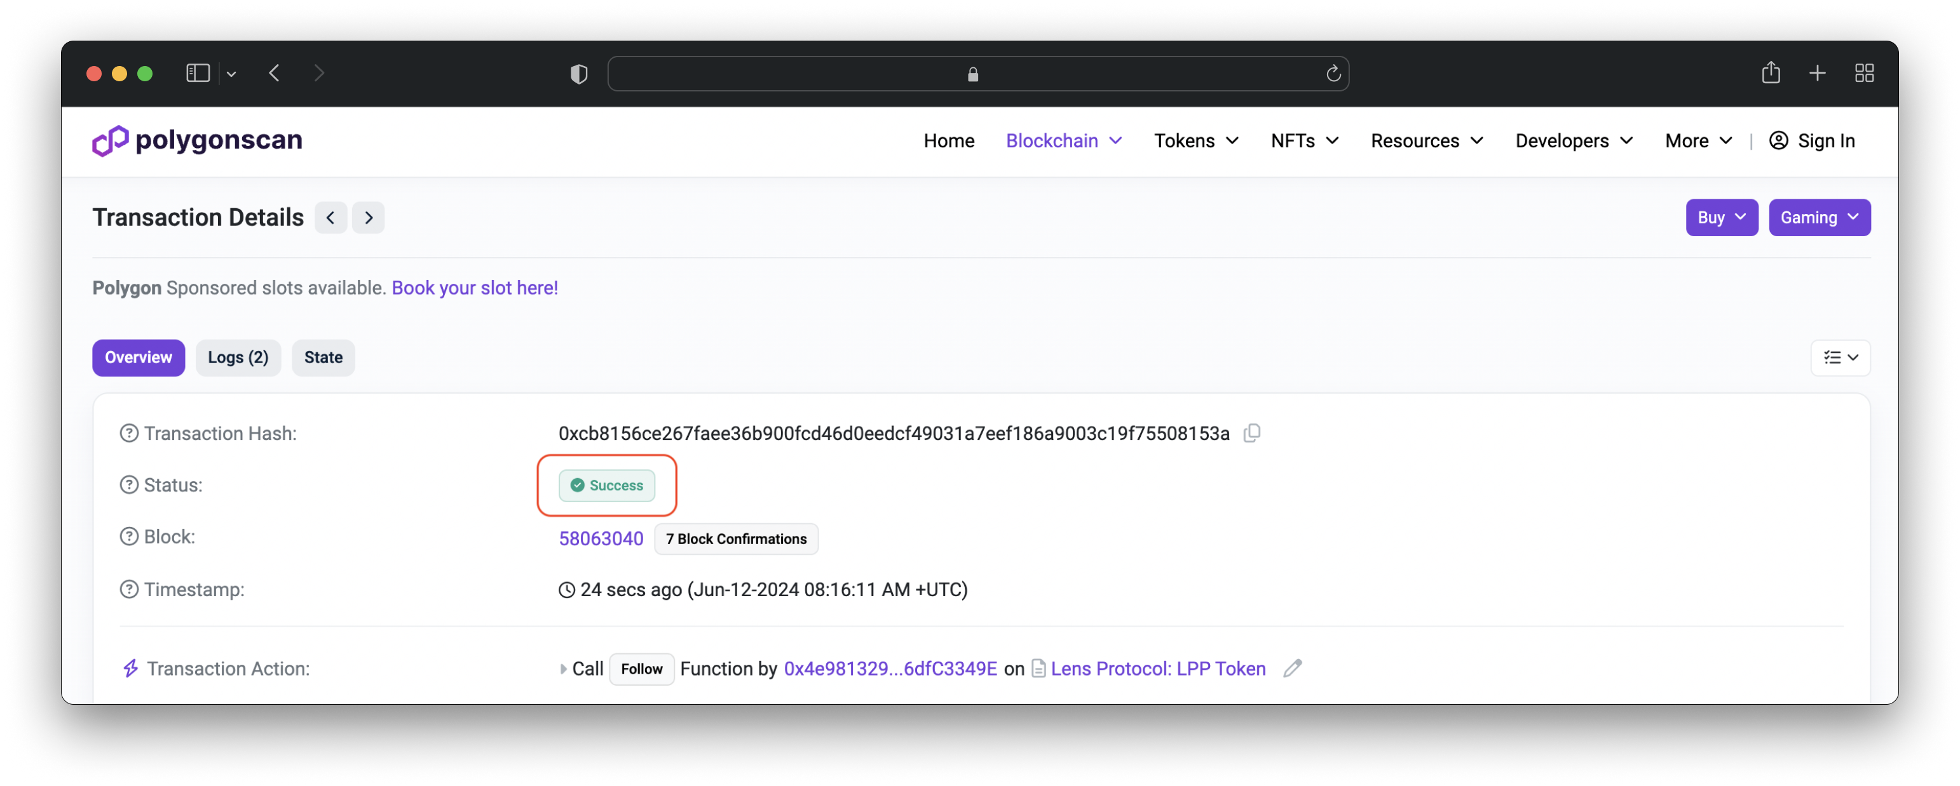
Task: Toggle the Safari sidebar icon
Action: [198, 73]
